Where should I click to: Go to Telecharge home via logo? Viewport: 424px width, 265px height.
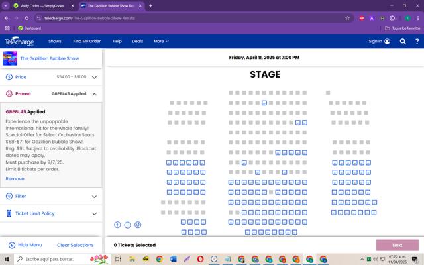(19, 41)
